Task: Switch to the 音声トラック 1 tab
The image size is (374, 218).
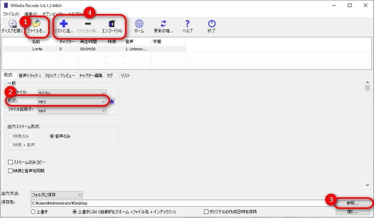Action: coord(30,76)
